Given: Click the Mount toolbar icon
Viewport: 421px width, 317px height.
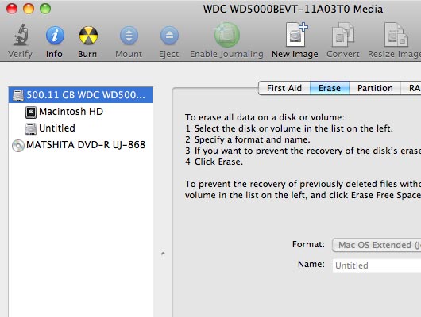Looking at the screenshot, I should (x=129, y=35).
